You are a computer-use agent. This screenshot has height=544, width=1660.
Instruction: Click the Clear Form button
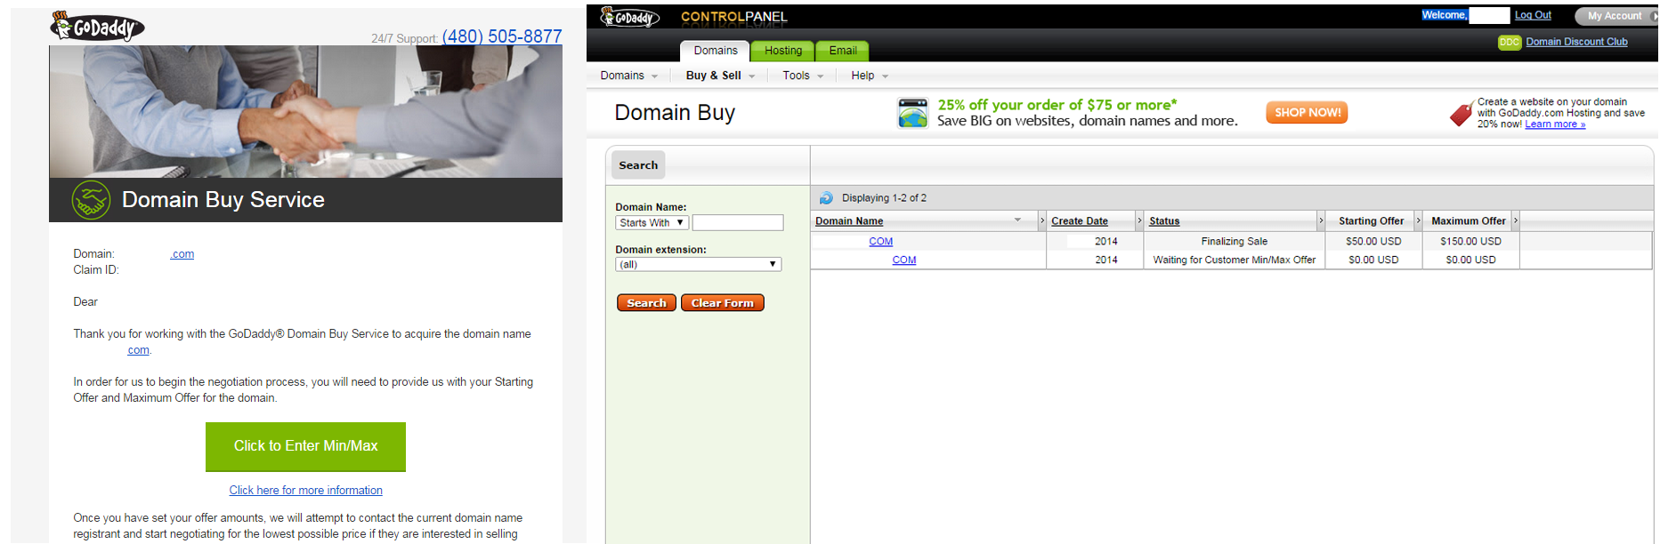point(723,303)
